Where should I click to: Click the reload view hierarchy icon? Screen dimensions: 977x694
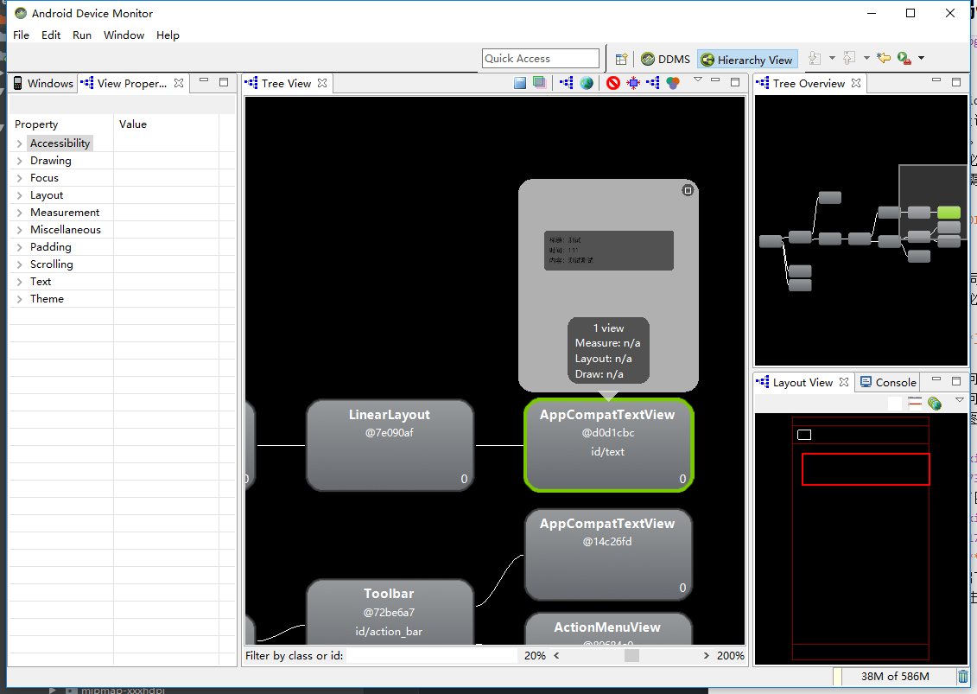coord(567,83)
